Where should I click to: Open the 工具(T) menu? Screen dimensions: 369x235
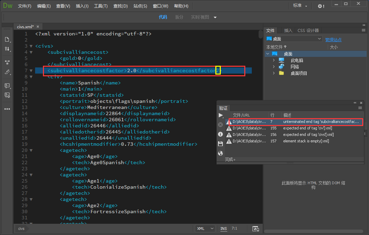101,6
